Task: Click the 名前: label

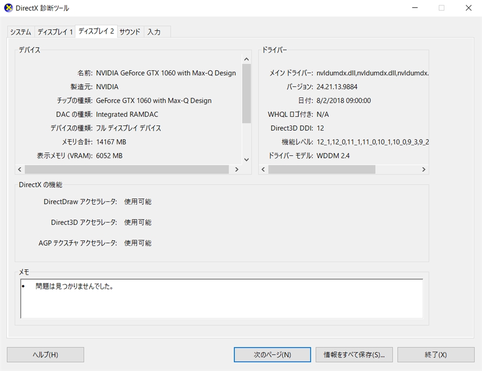Action: pyautogui.click(x=85, y=73)
